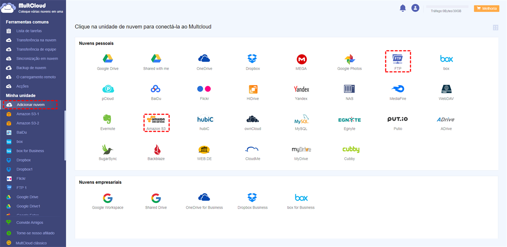The height and width of the screenshot is (247, 507).
Task: Choose the Shared Drive business cloud
Action: (156, 198)
